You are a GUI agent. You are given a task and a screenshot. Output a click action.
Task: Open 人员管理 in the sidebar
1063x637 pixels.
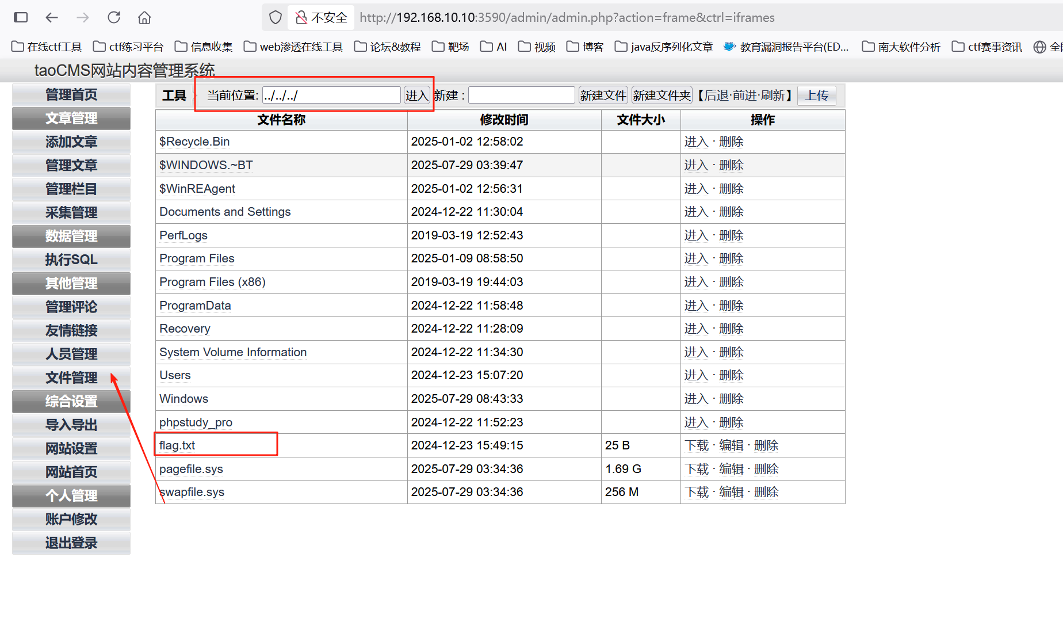[71, 354]
